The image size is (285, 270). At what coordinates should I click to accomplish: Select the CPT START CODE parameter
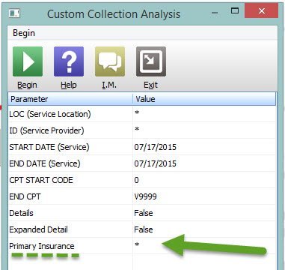coord(41,180)
